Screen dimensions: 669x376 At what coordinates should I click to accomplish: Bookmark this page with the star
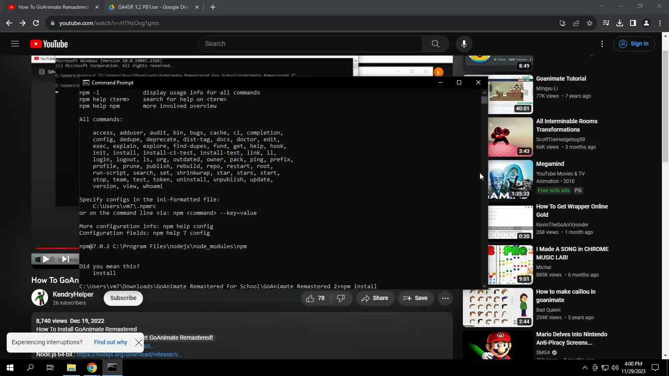click(x=590, y=23)
